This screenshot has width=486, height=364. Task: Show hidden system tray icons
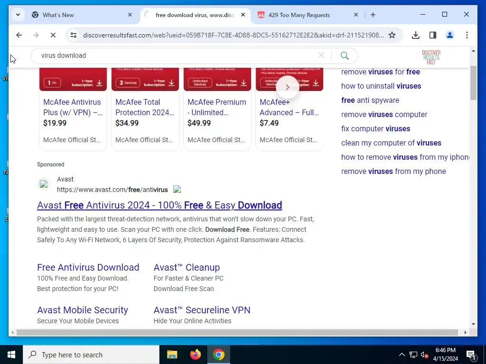402,355
